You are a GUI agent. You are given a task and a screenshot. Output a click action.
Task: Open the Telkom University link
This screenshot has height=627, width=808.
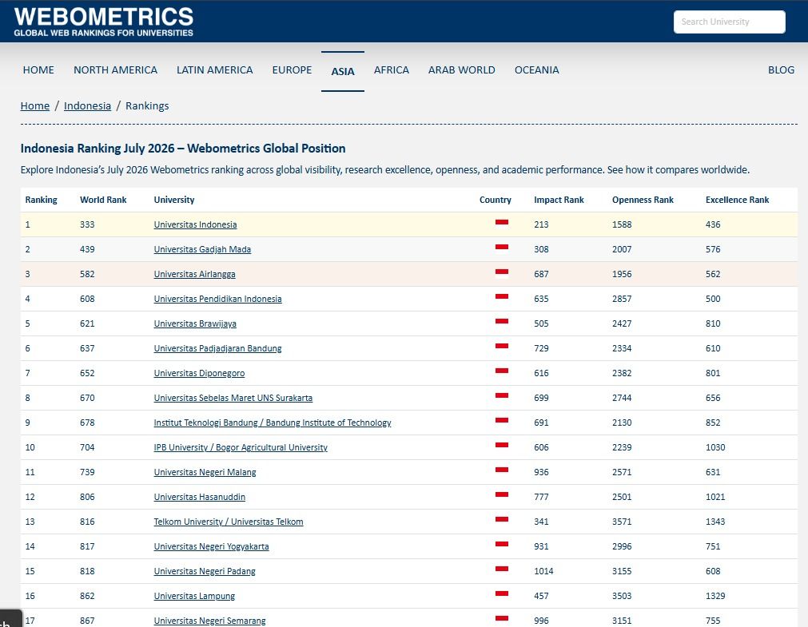tap(229, 522)
